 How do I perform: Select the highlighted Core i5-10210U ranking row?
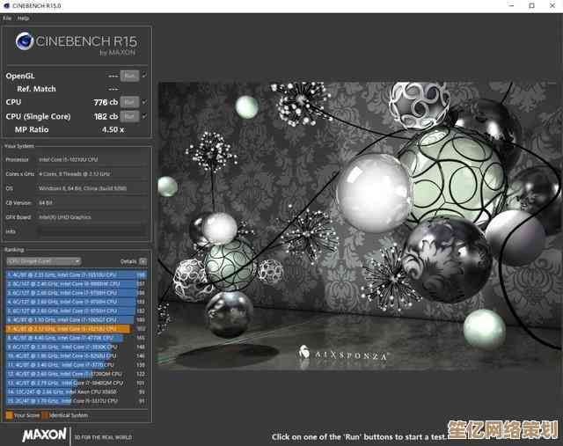coord(75,328)
